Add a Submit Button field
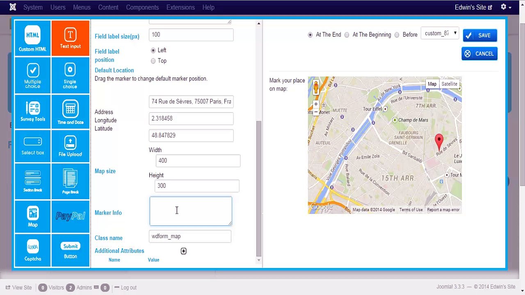525x295 pixels. click(x=70, y=250)
